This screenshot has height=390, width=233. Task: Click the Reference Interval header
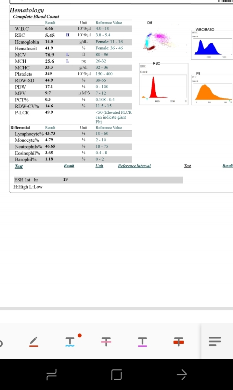click(134, 166)
